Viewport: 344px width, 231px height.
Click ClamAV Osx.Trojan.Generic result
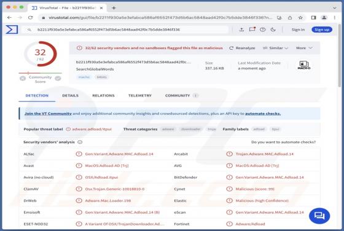[x=114, y=189]
